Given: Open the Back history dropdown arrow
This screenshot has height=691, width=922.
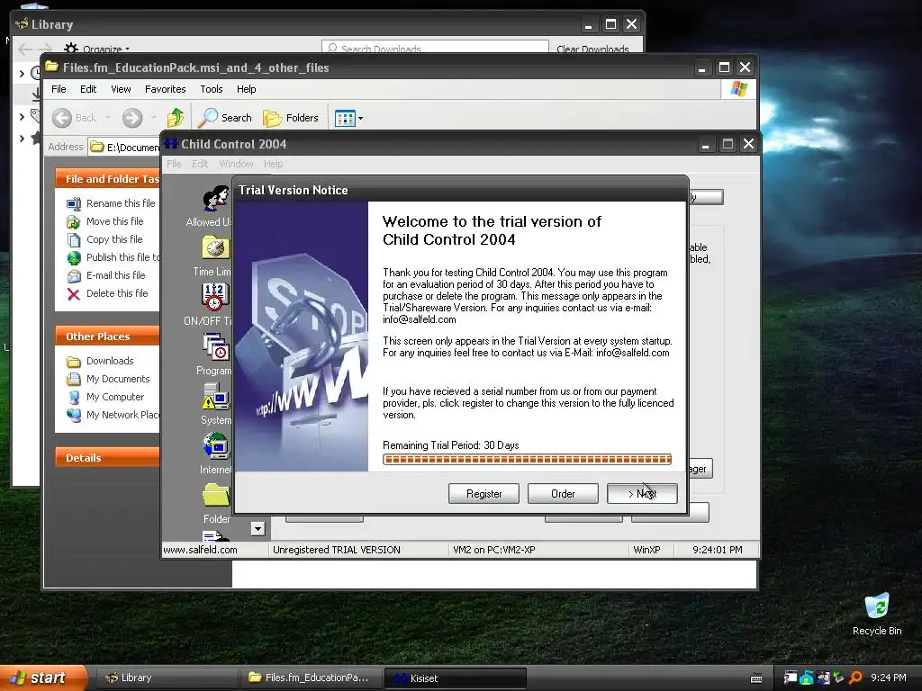Looking at the screenshot, I should tap(108, 118).
